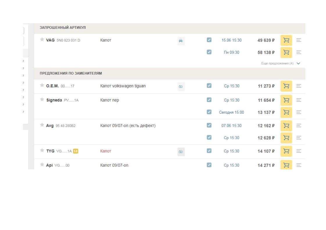Click the 07.06 15:30 delivery date

pyautogui.click(x=231, y=126)
